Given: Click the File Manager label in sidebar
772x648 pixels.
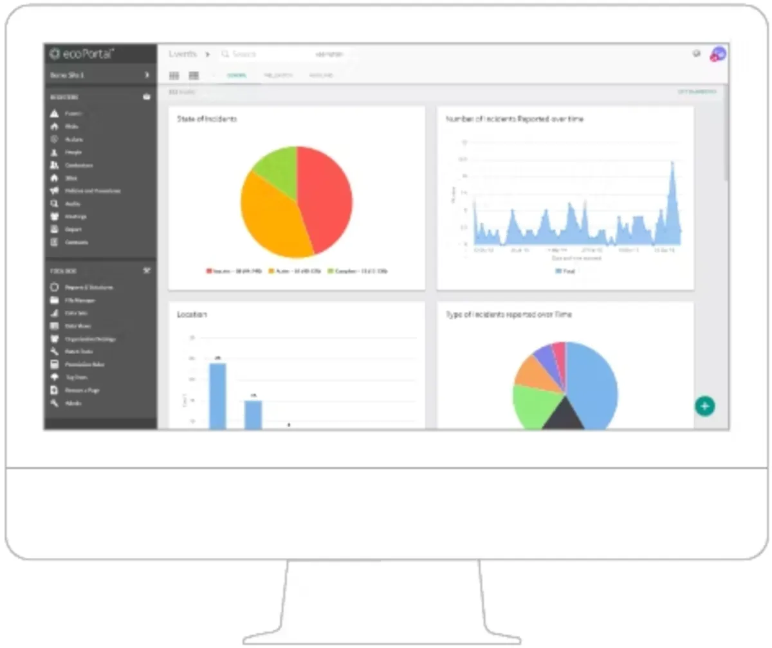Looking at the screenshot, I should click(x=80, y=300).
